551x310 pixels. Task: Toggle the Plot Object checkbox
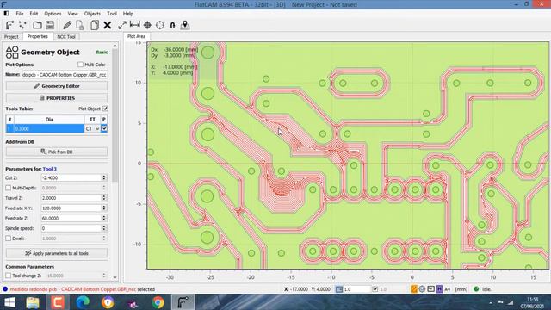point(105,108)
